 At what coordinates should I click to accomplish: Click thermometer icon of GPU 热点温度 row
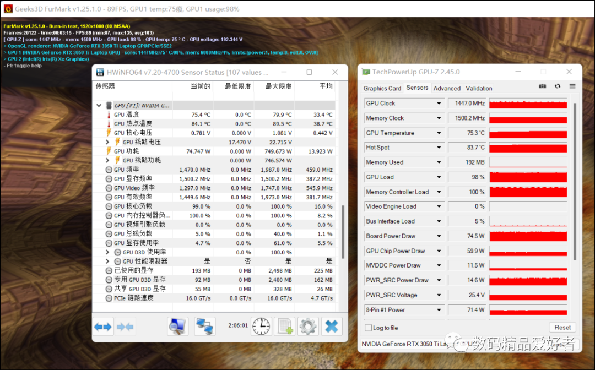pyautogui.click(x=109, y=123)
